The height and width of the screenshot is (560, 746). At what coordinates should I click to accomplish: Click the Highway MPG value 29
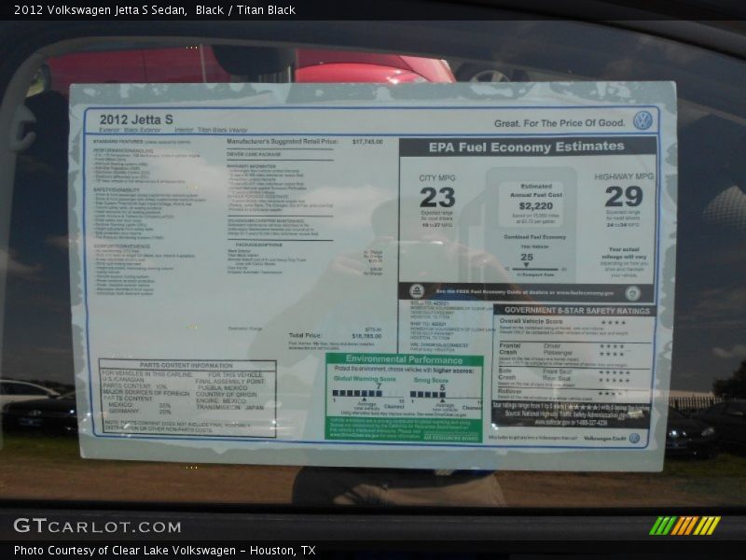pyautogui.click(x=624, y=196)
